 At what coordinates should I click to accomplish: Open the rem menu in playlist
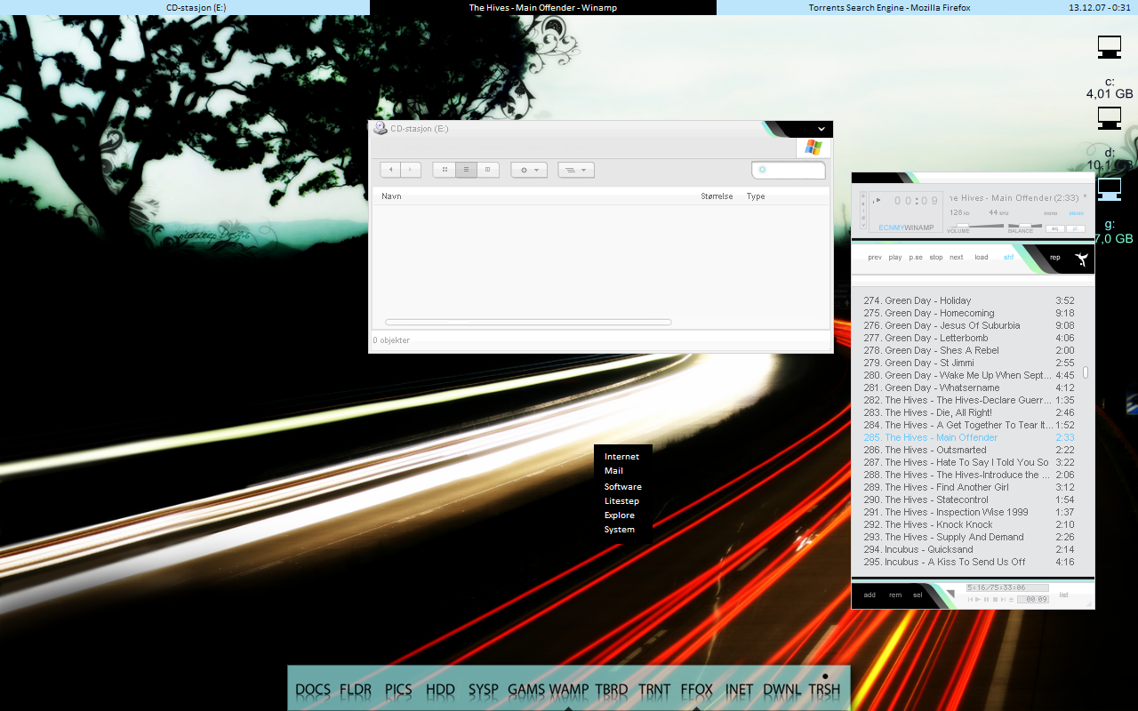[x=895, y=595]
